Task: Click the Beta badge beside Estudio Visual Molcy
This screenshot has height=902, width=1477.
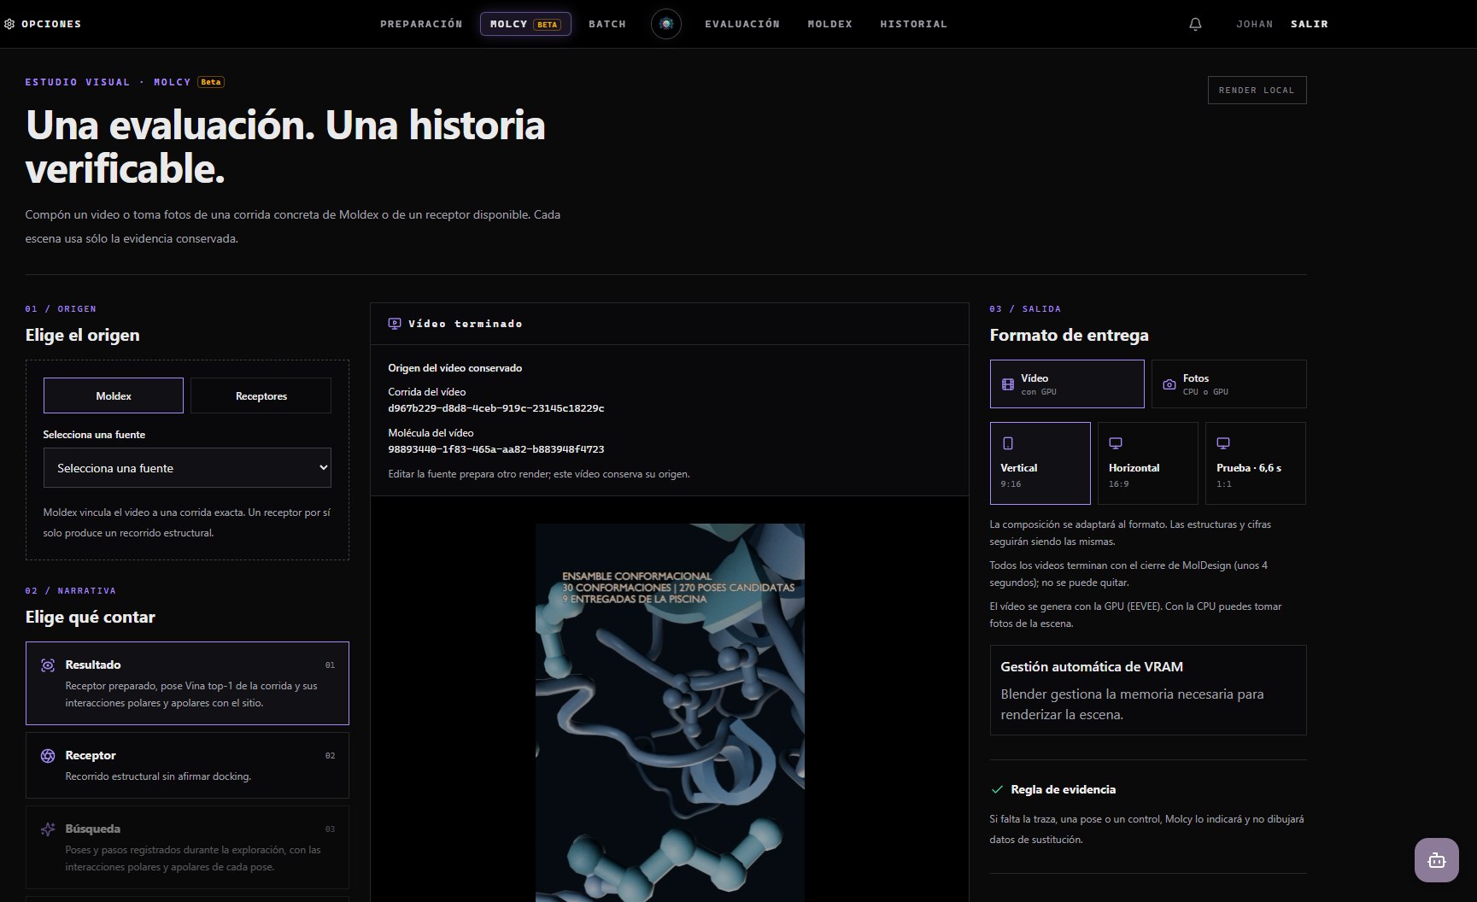Action: [x=211, y=82]
